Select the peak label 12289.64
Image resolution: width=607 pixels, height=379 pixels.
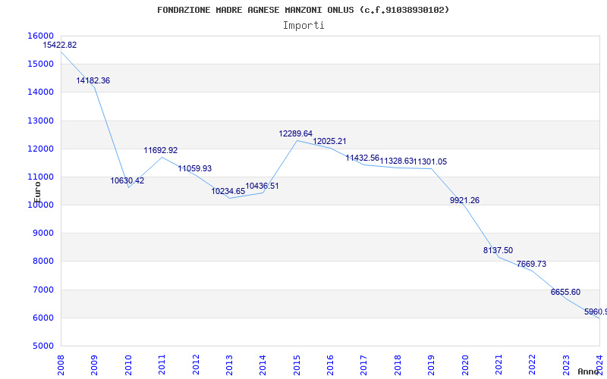296,134
